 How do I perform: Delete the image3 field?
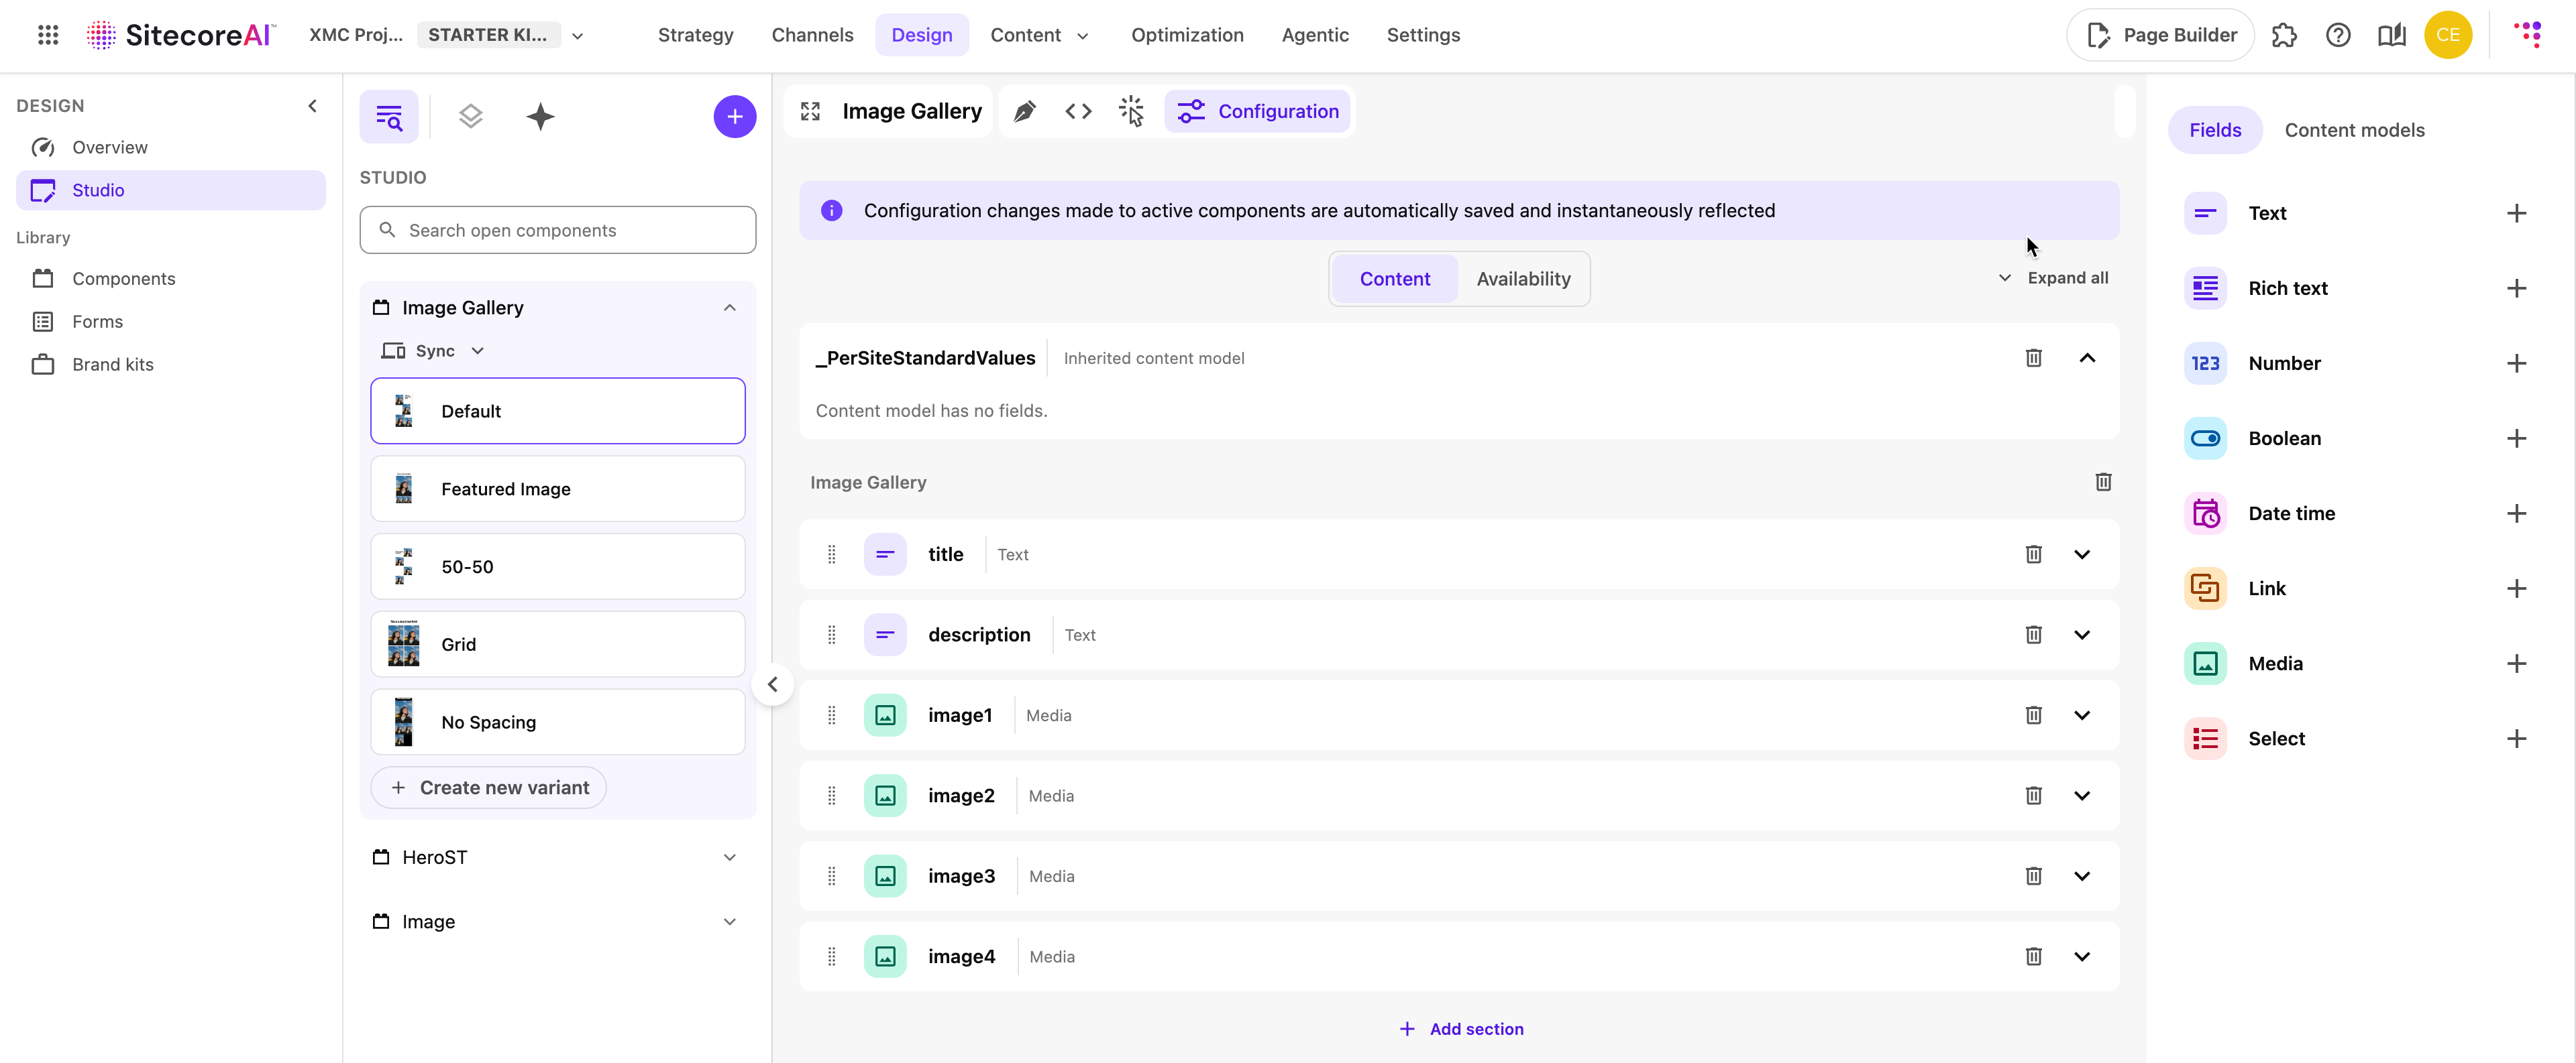2033,876
